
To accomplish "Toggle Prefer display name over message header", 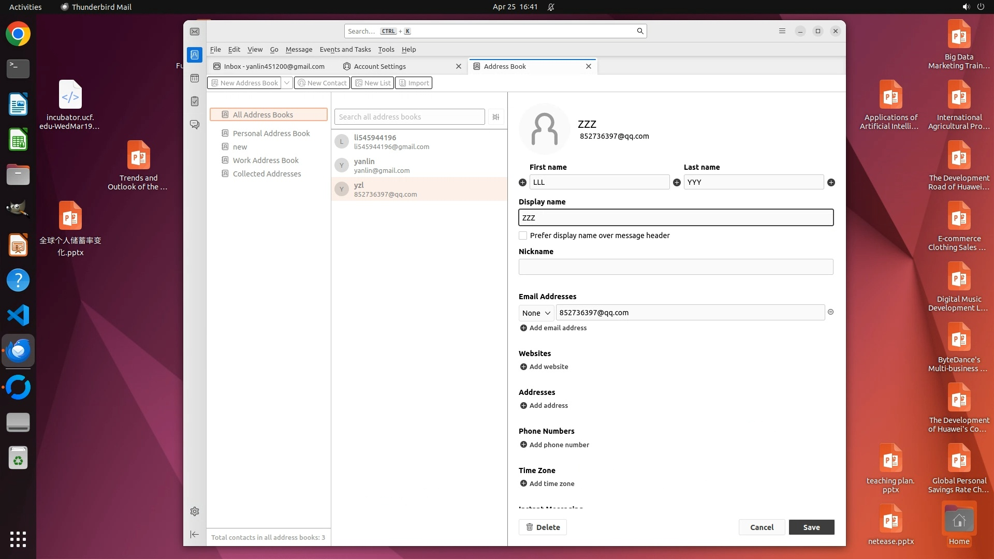I will click(523, 236).
